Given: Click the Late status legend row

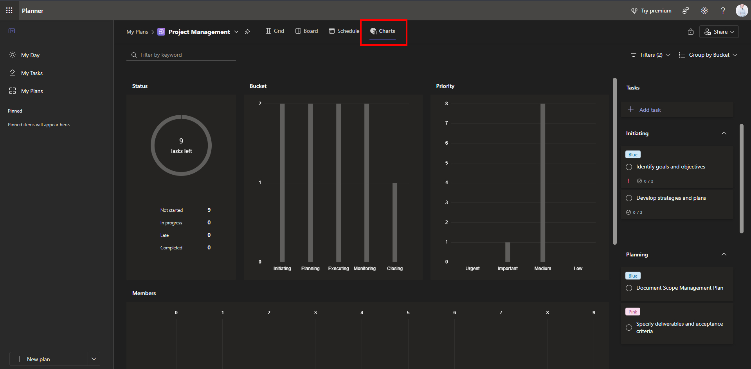Looking at the screenshot, I should [x=185, y=235].
